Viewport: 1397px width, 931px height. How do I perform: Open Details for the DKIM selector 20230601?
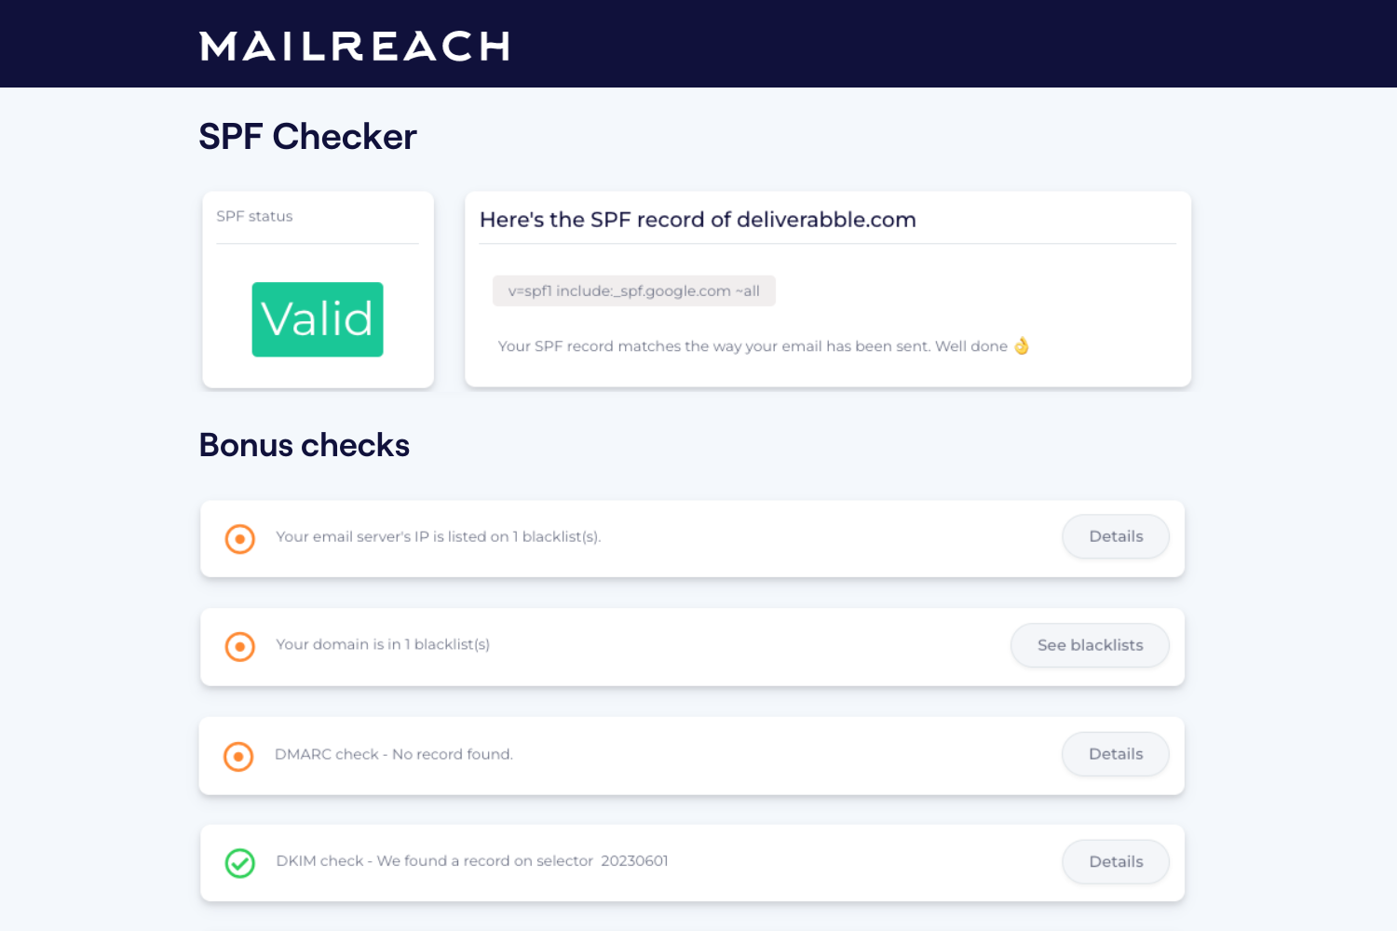1115,861
